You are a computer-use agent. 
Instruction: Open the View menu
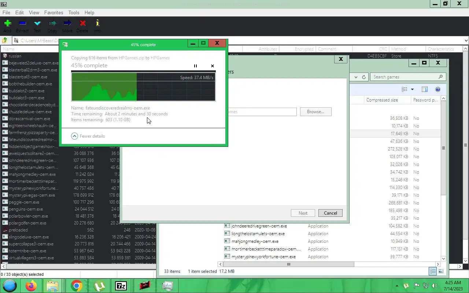pos(34,12)
